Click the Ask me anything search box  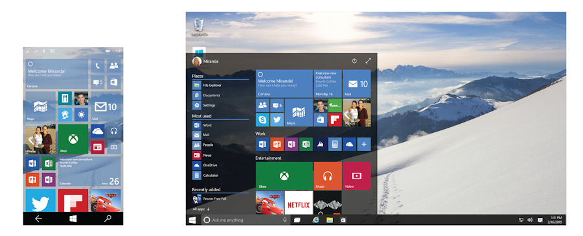(246, 220)
